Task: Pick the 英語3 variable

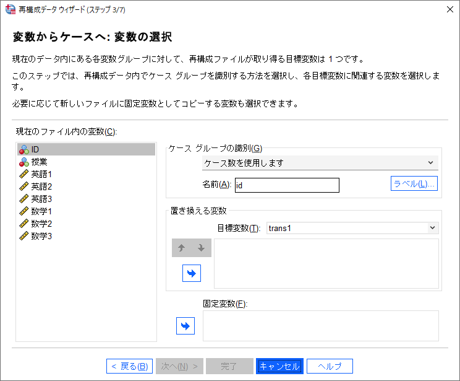Action: 41,199
